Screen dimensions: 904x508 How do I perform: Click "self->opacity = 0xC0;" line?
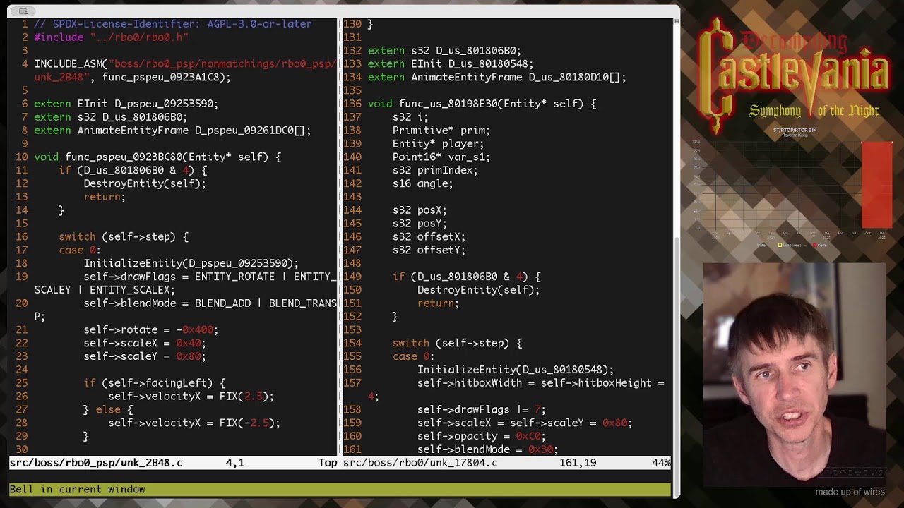482,437
